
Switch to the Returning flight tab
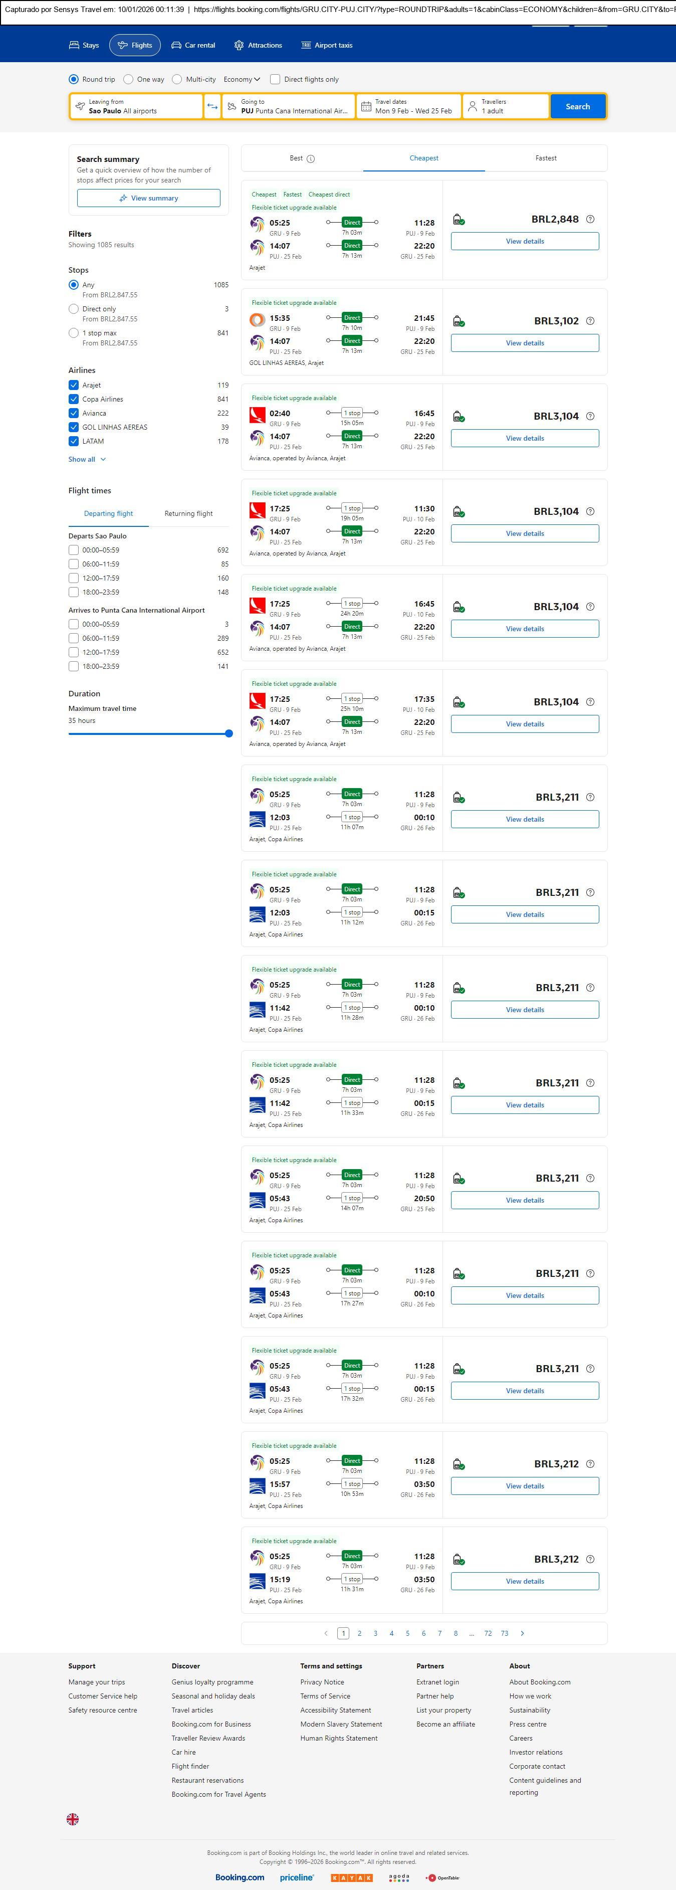[188, 513]
